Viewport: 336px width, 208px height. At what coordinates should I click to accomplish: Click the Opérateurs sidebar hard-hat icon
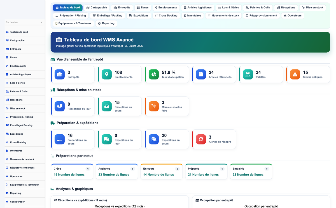pyautogui.click(x=7, y=176)
